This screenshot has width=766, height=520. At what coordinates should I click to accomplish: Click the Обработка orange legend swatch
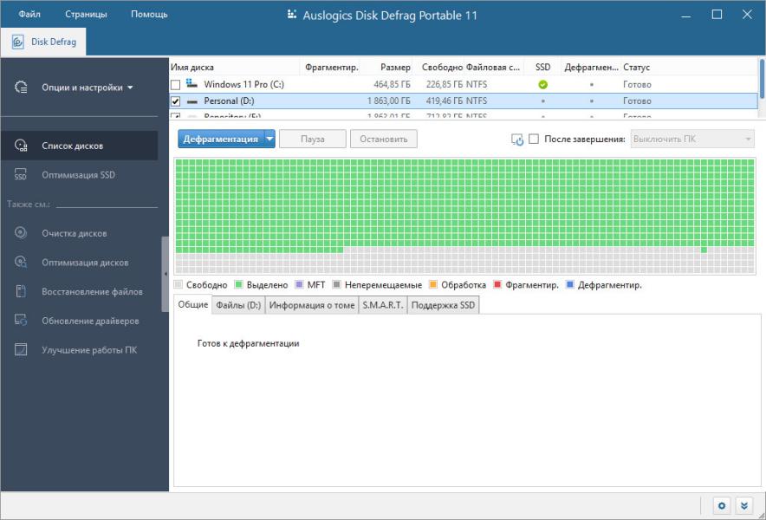pos(433,284)
